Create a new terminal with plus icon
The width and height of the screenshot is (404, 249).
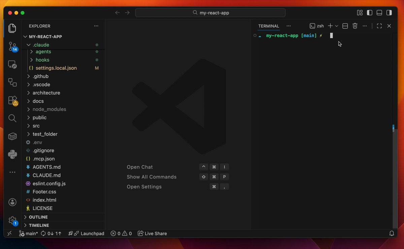(x=330, y=26)
